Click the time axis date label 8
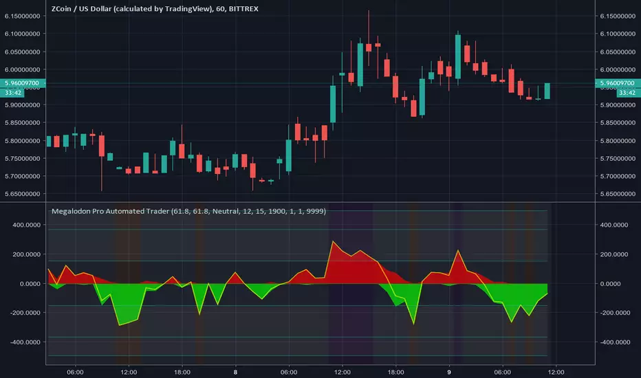The image size is (641, 378). (x=235, y=372)
